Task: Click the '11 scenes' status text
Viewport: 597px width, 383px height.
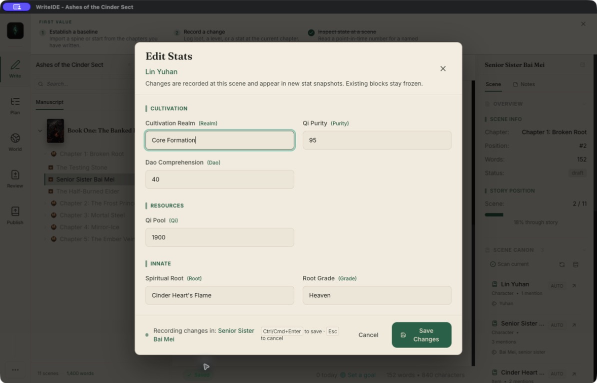Action: pyautogui.click(x=47, y=374)
